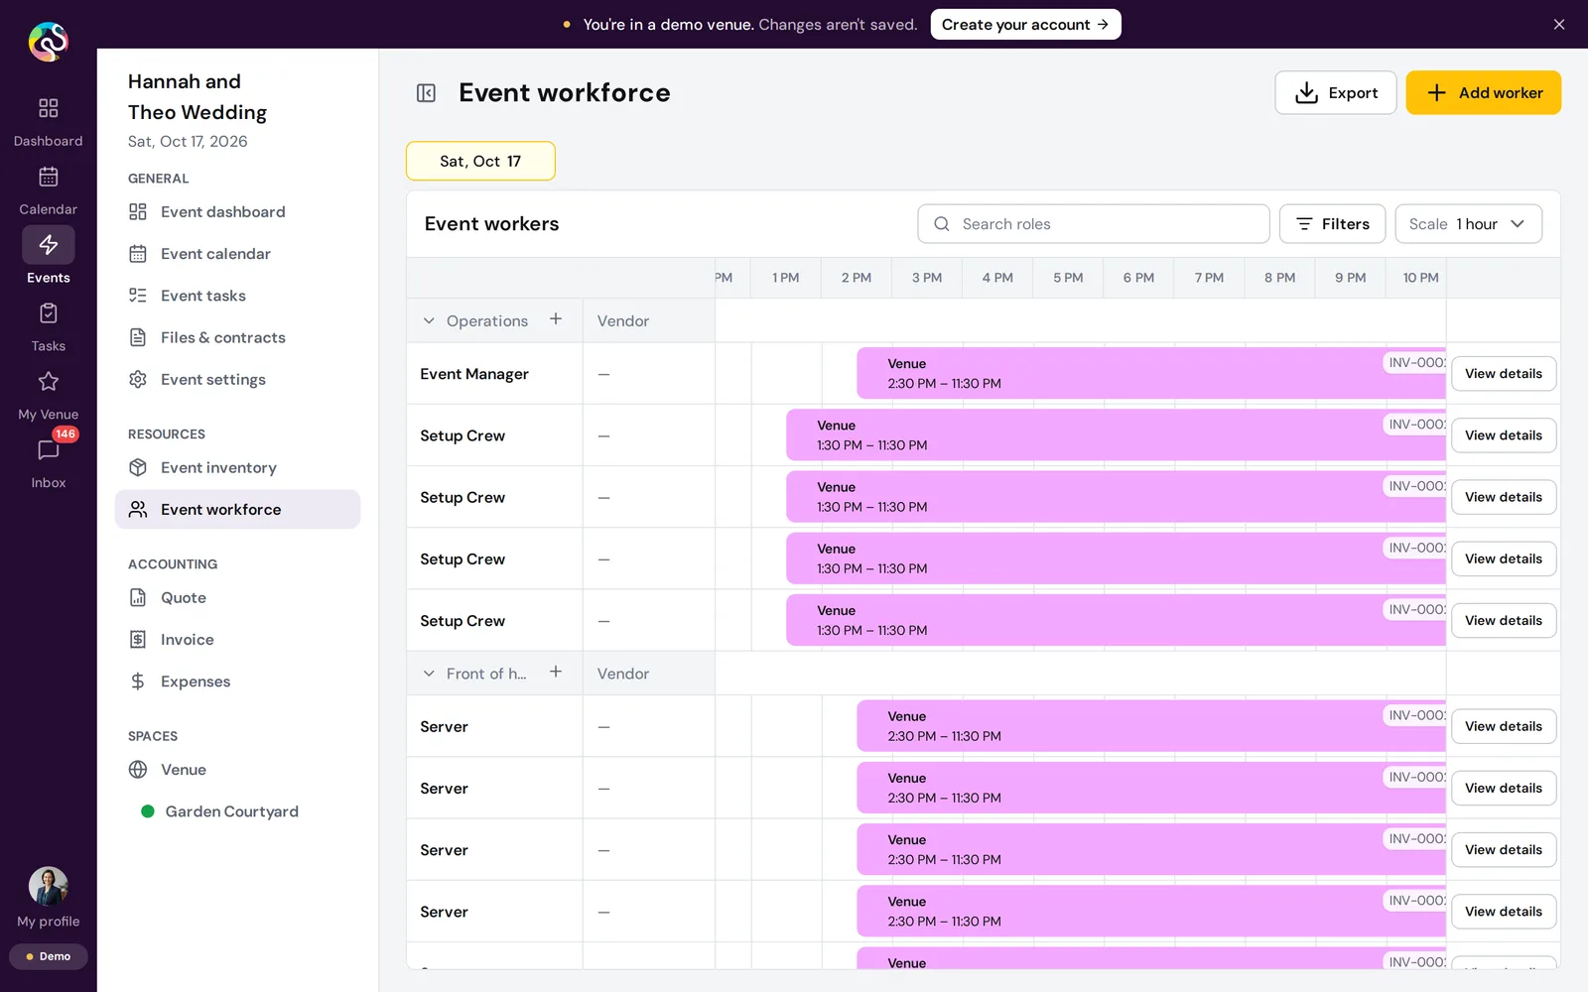The height and width of the screenshot is (992, 1588).
Task: Open the Scale 1 hour dropdown
Action: [x=1469, y=224]
